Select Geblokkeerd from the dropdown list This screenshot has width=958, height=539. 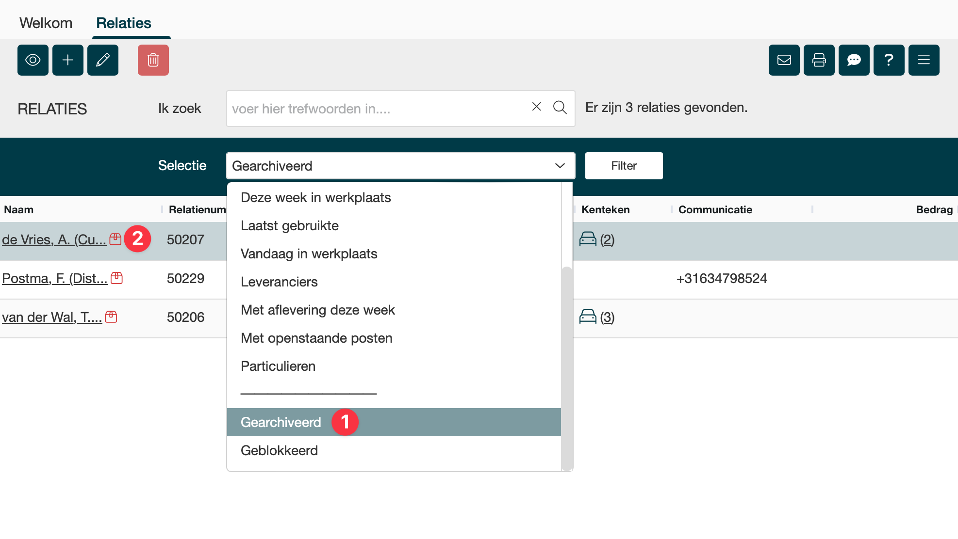(x=280, y=450)
